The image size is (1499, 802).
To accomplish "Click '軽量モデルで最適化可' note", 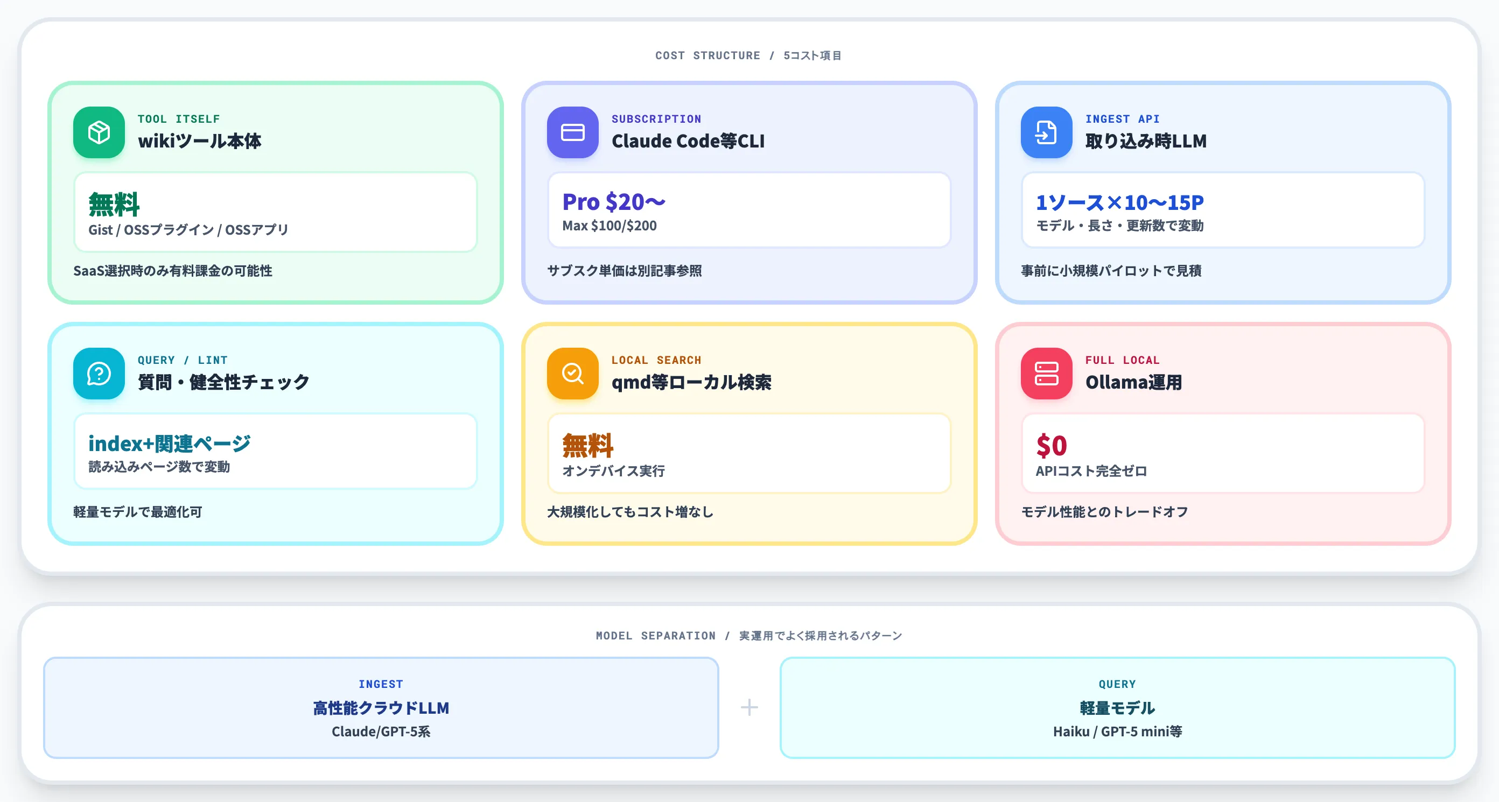I will 137,512.
